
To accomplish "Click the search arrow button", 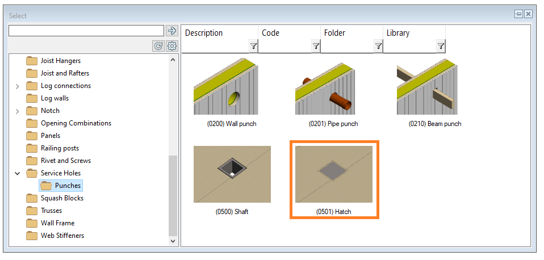I will pyautogui.click(x=171, y=31).
